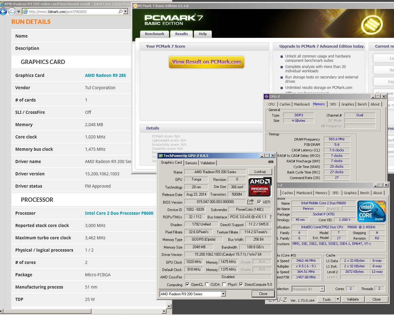The width and height of the screenshot is (394, 315).
Task: Open SPD tab in CPU-Z Memory window
Action: [333, 104]
